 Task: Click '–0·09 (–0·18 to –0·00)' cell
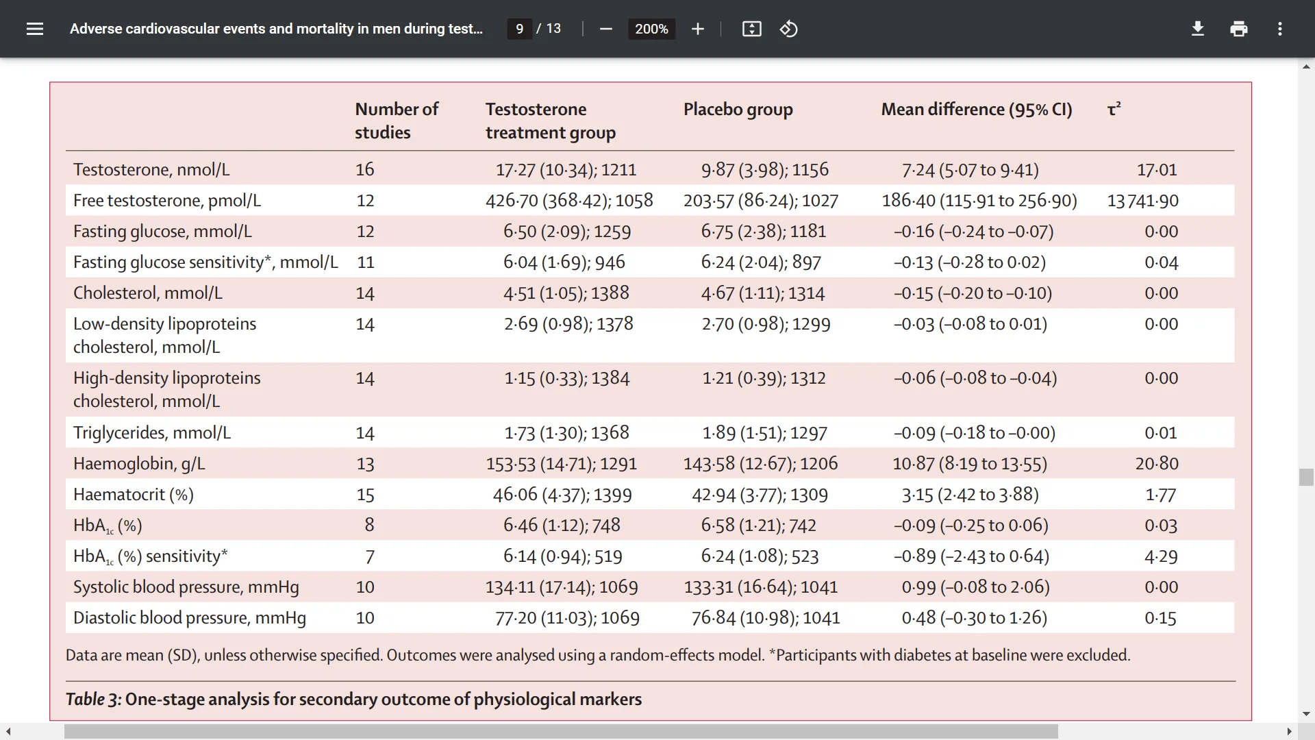975,432
